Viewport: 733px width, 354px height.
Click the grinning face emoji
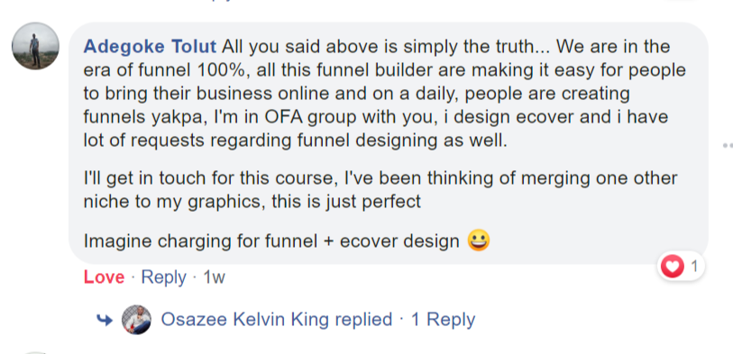[478, 241]
